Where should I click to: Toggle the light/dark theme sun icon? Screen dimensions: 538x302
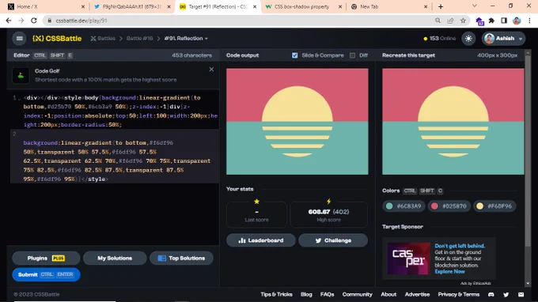coord(468,39)
